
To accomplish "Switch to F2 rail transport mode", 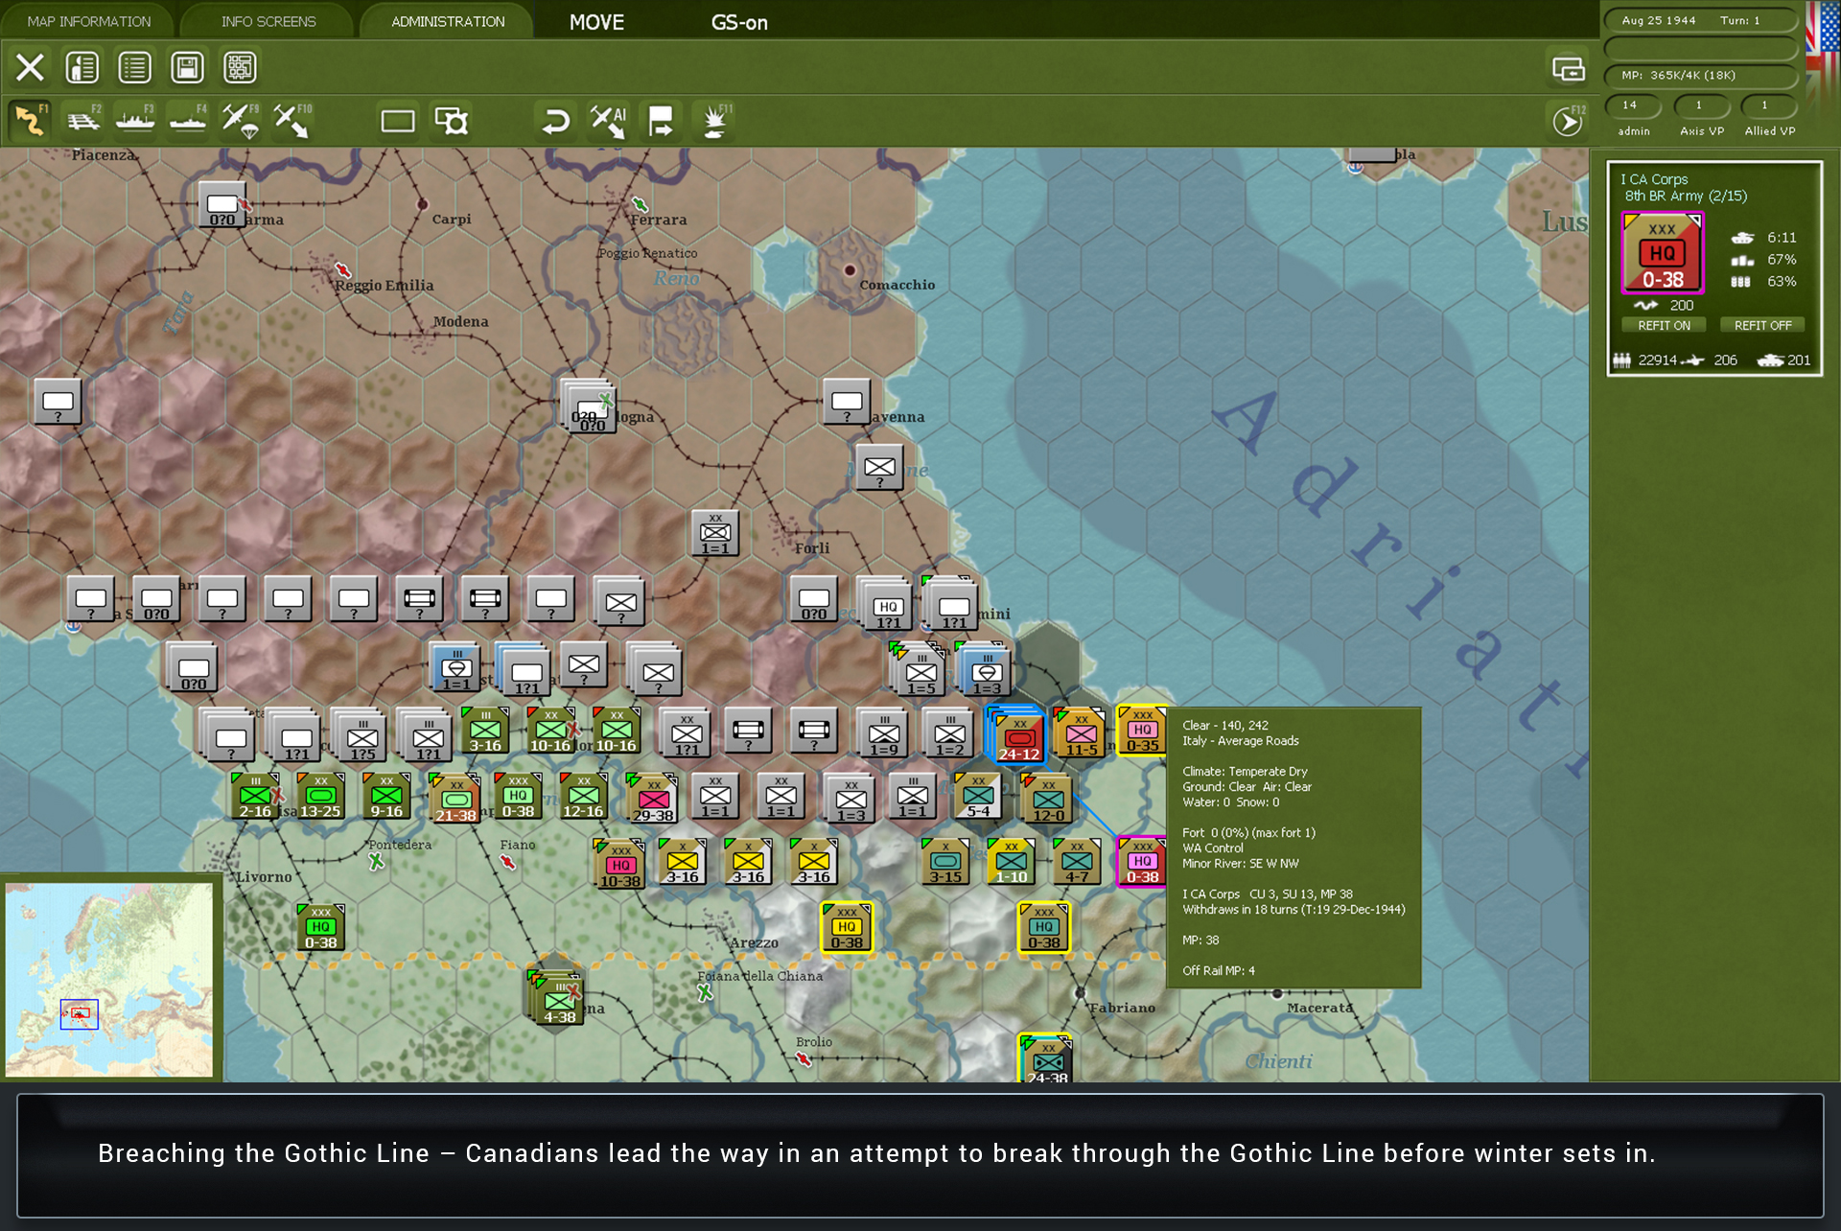I will tap(82, 121).
